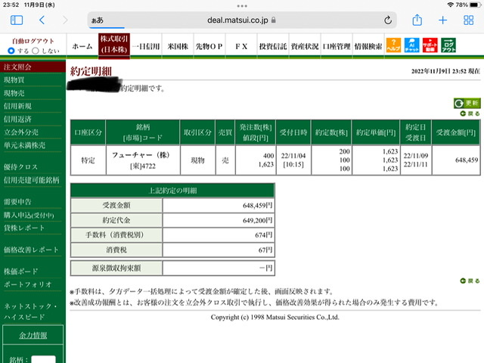Viewport: 484px width, 363px height.
Task: Open the 一日信用 tab
Action: pos(146,46)
